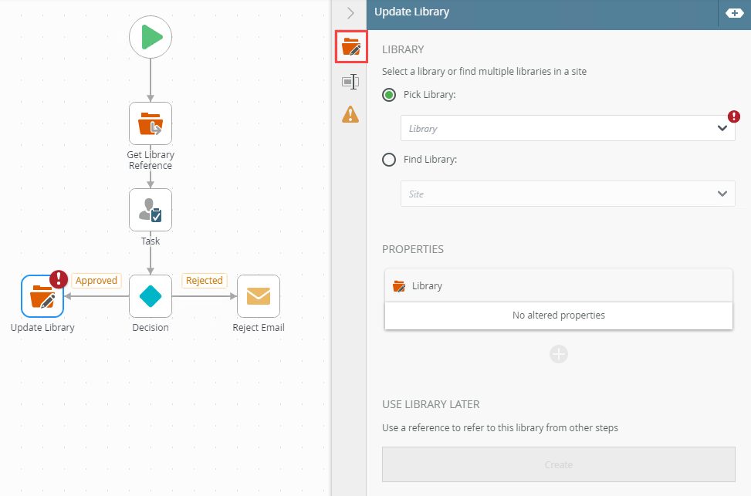Open the step properties tab

(350, 82)
